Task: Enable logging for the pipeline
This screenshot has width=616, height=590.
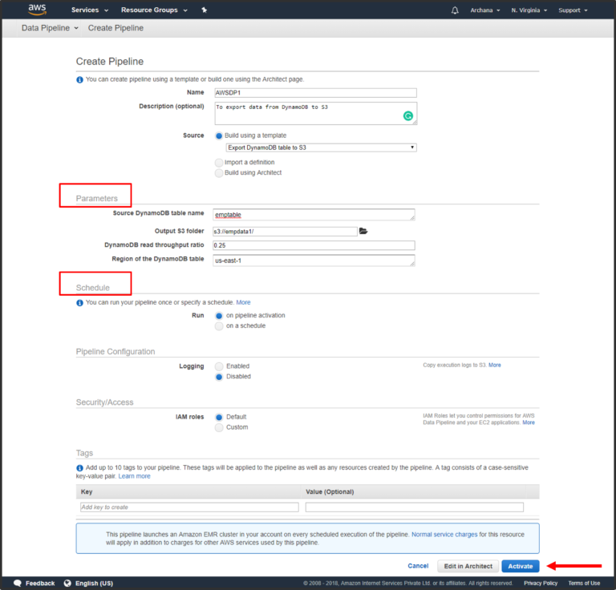Action: point(219,366)
